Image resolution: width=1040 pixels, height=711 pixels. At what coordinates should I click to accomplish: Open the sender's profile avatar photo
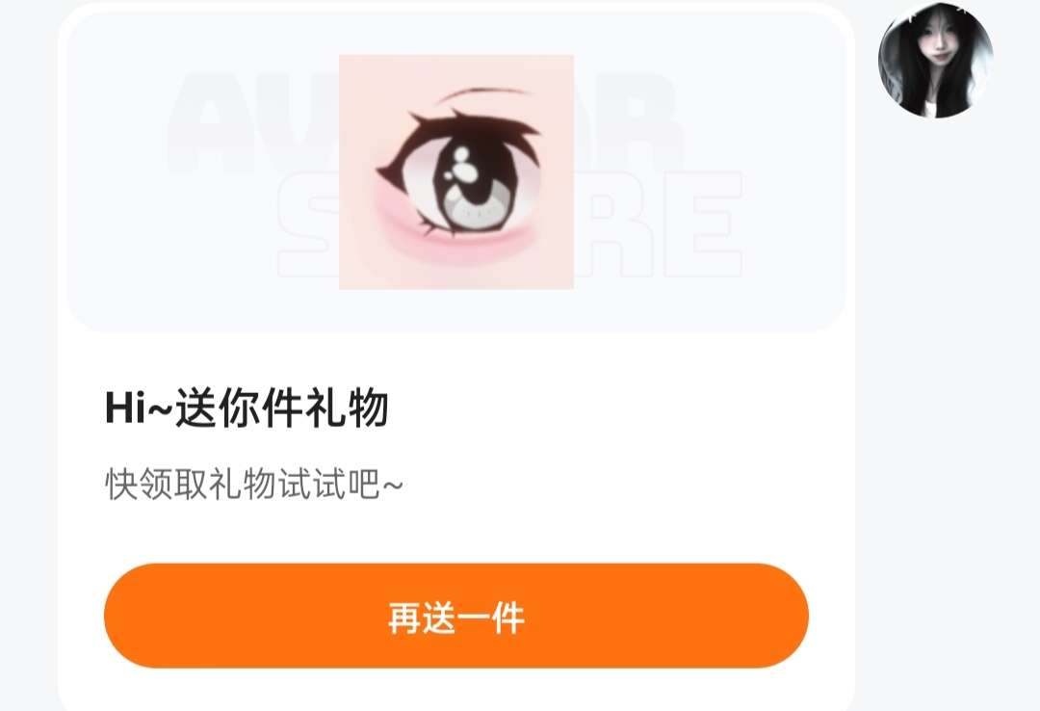(x=935, y=61)
